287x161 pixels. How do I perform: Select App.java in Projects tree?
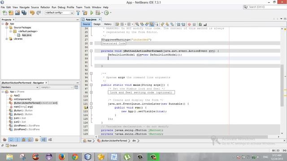pos(26,35)
